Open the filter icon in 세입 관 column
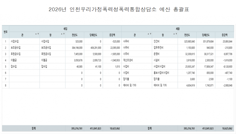Viewport: 236px width, 134px height. [38, 34]
